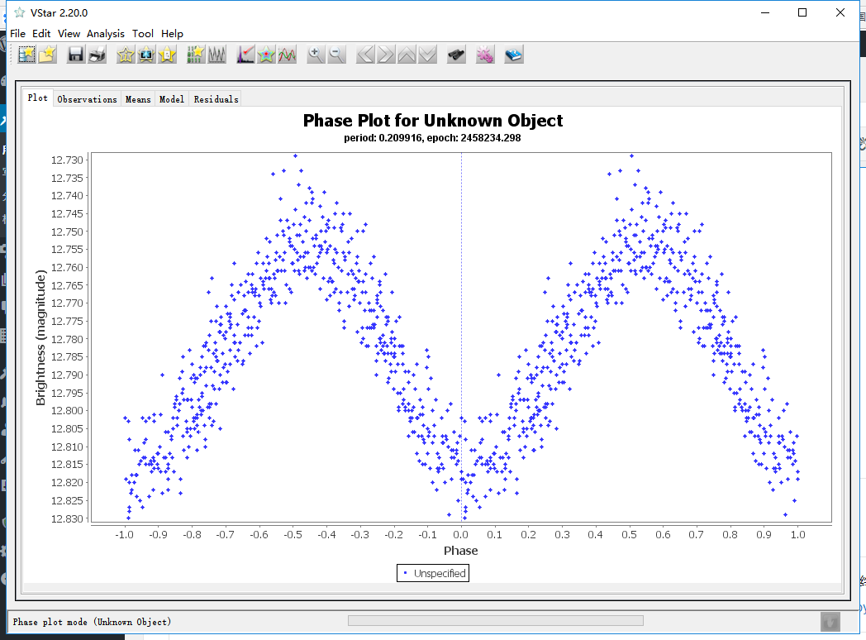
Task: Click the 1.0 phase axis tick
Action: coord(797,535)
